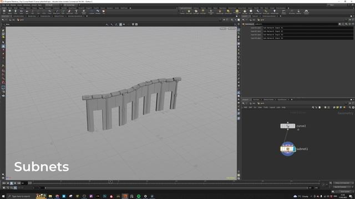
Task: Click the taskbar search box
Action: (x=22, y=196)
